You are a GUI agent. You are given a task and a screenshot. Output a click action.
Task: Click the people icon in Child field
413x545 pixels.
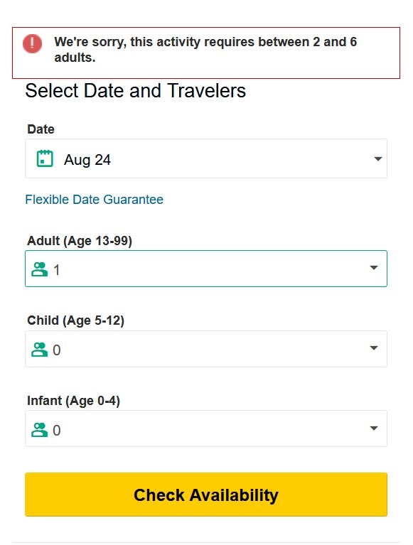click(x=39, y=350)
